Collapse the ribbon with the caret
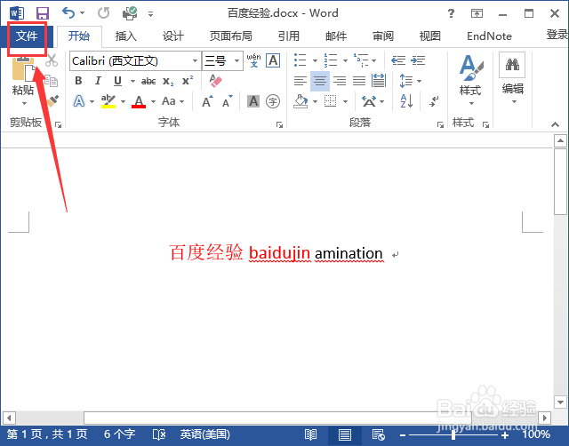This screenshot has width=569, height=446. tap(555, 124)
